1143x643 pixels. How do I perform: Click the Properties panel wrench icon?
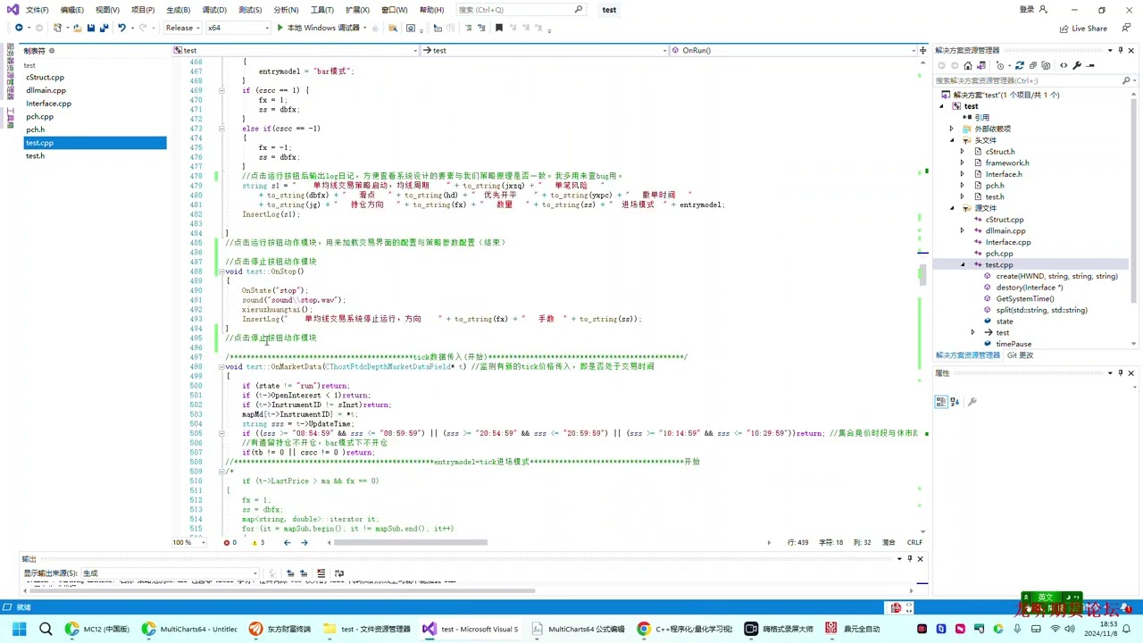(972, 403)
